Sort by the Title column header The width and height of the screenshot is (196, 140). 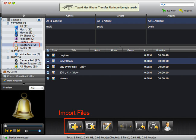click(74, 50)
